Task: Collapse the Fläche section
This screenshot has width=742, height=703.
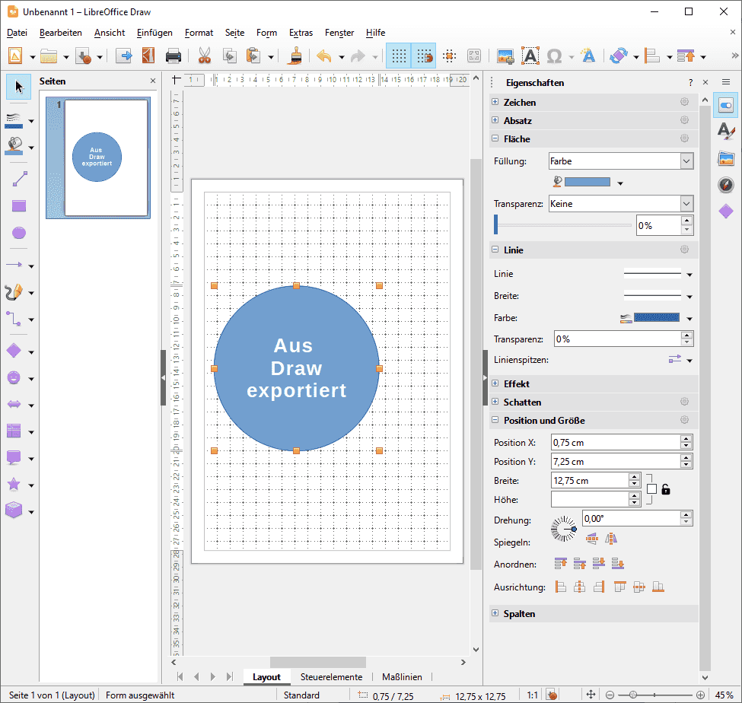Action: (x=495, y=138)
